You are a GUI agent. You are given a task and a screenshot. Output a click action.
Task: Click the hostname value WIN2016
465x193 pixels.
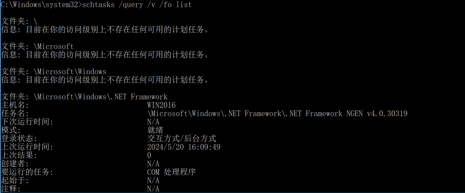point(161,105)
